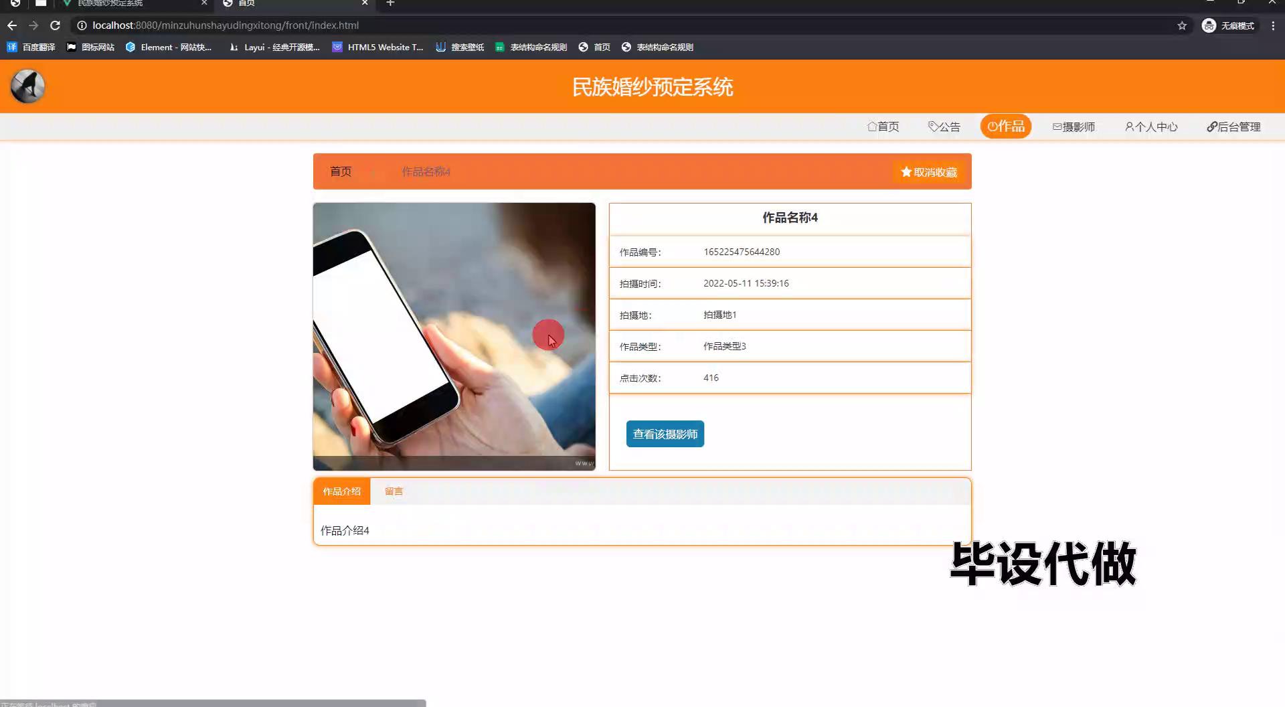Screen dimensions: 1285x707
Task: Click the browser back arrow
Action: tap(12, 25)
